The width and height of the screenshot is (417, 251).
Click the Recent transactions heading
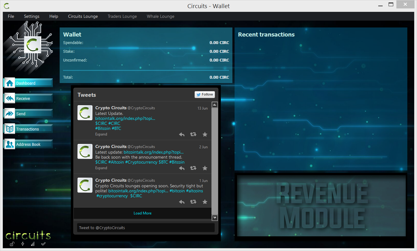click(266, 35)
